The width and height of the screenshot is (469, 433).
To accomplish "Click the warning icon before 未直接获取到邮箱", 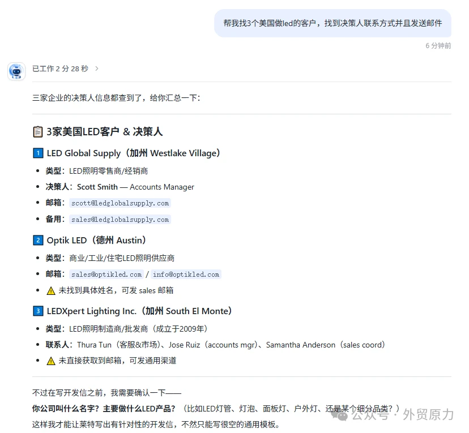I will tap(51, 361).
